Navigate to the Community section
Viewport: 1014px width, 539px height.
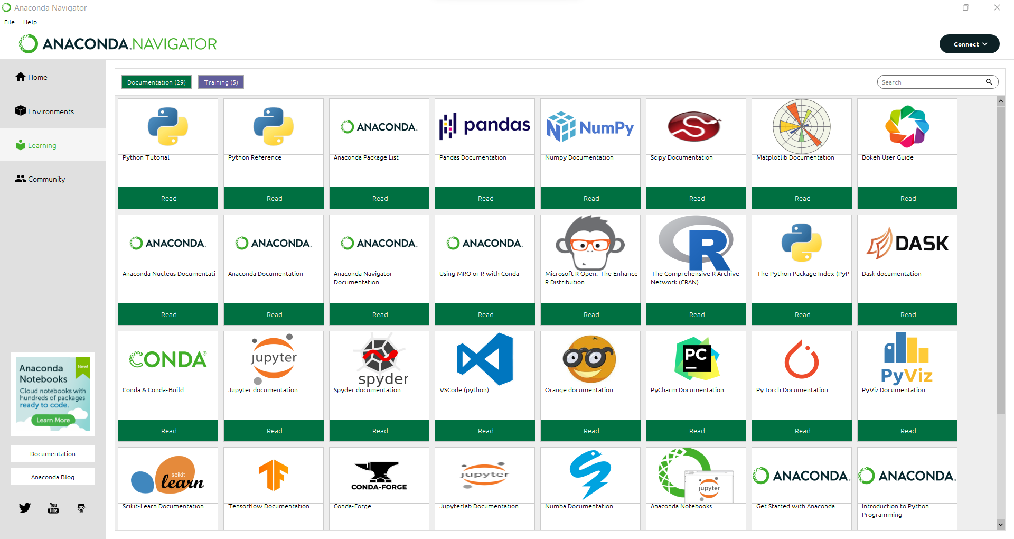(x=45, y=179)
